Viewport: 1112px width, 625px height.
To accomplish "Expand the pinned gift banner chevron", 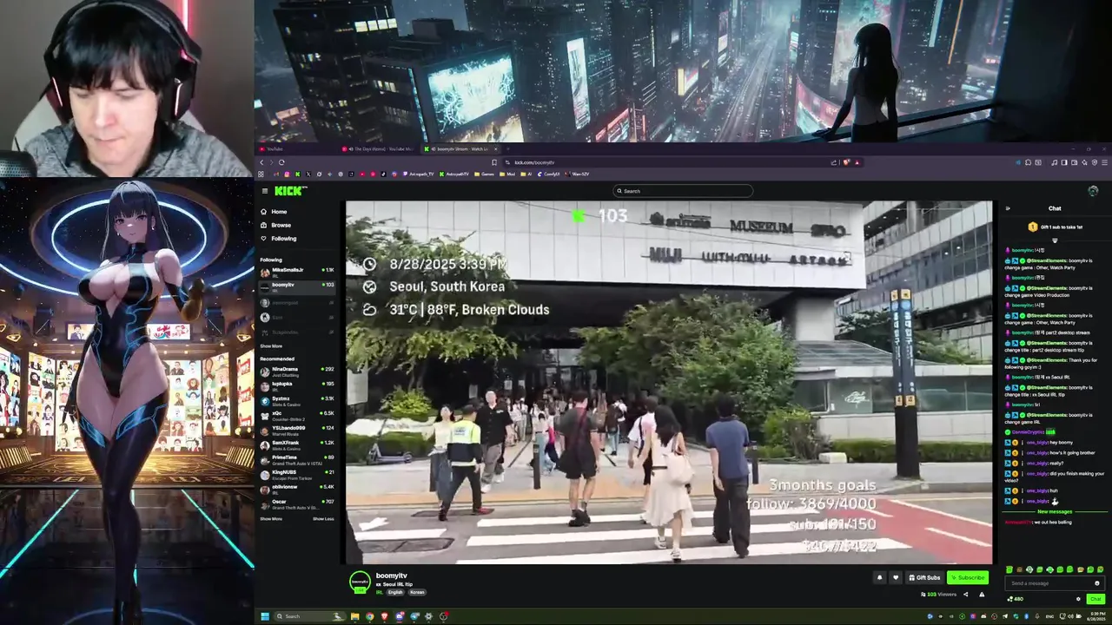I will [x=1055, y=240].
